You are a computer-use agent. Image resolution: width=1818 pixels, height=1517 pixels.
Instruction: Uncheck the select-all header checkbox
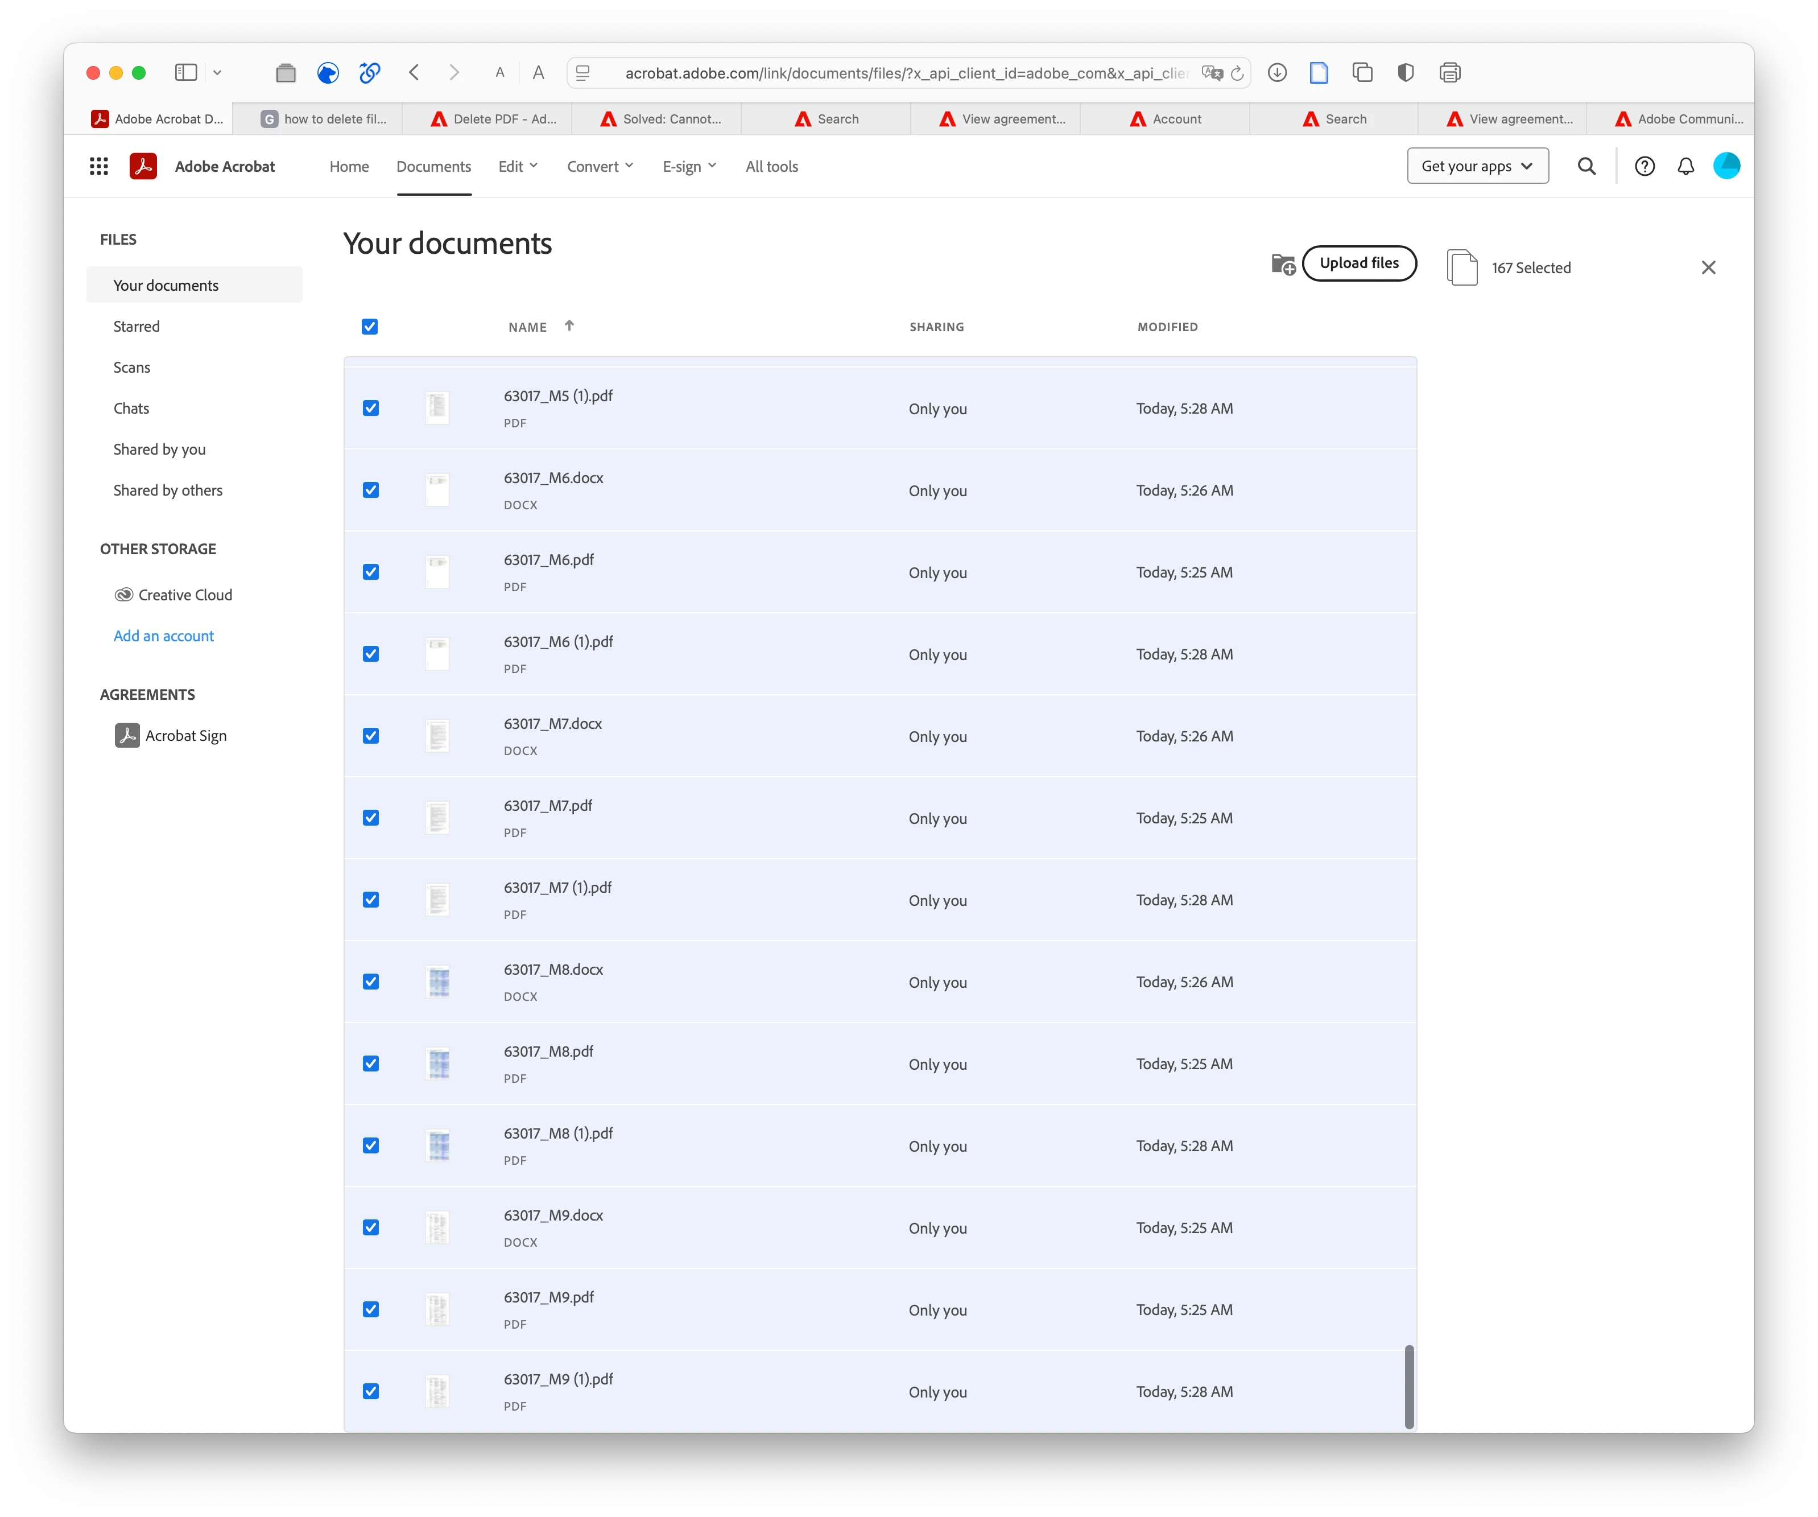tap(370, 327)
